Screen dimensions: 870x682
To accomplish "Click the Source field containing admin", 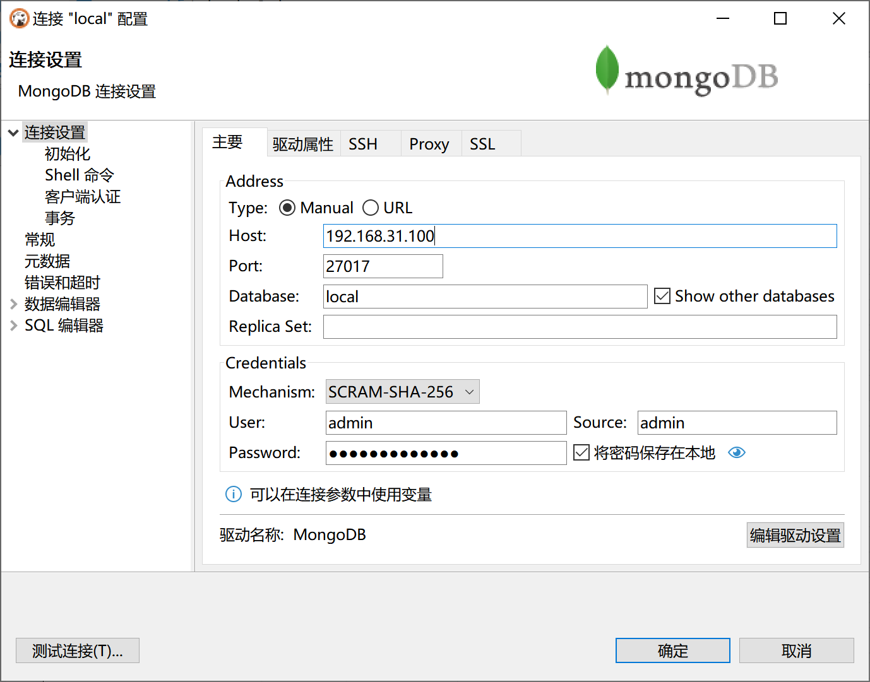I will click(737, 423).
